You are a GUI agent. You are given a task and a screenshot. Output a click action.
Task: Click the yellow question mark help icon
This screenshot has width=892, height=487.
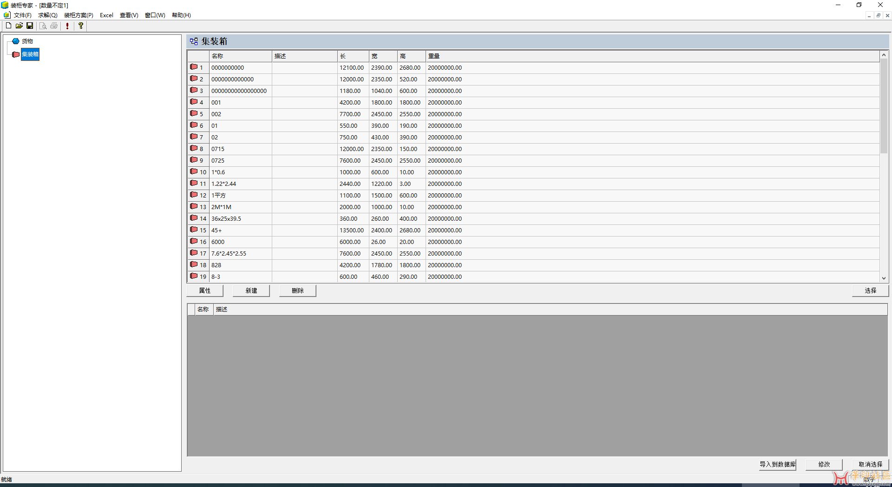(81, 26)
